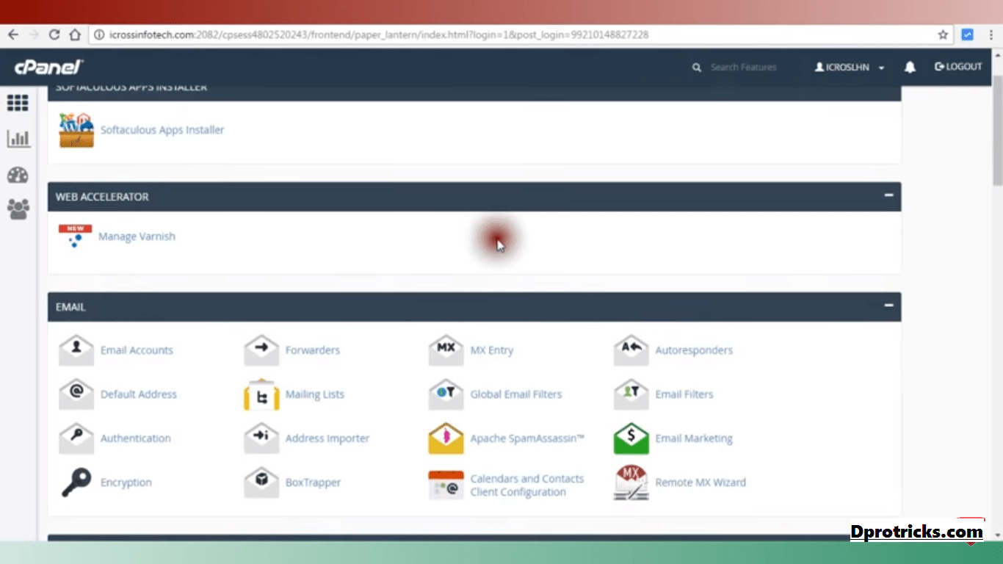Open the Email Filters link
Image resolution: width=1003 pixels, height=564 pixels.
tap(684, 394)
